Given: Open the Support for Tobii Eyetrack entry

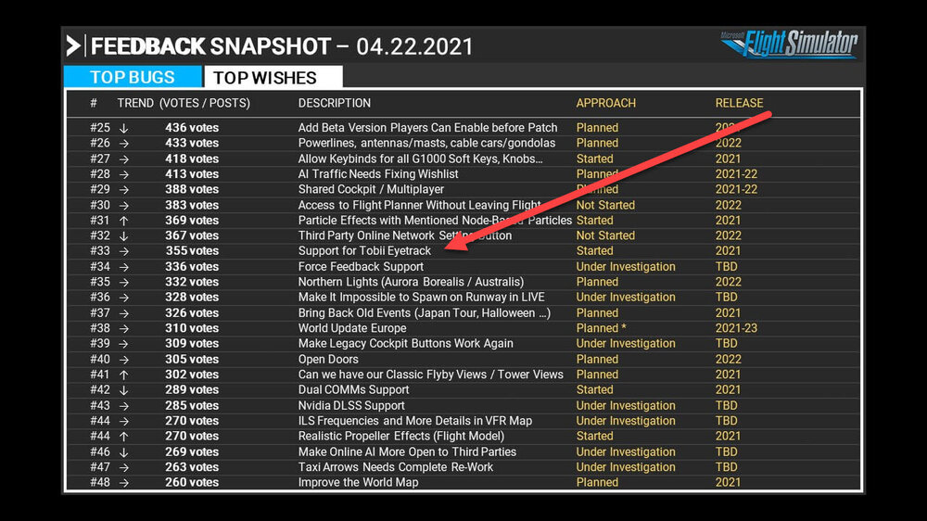Looking at the screenshot, I should [x=364, y=251].
